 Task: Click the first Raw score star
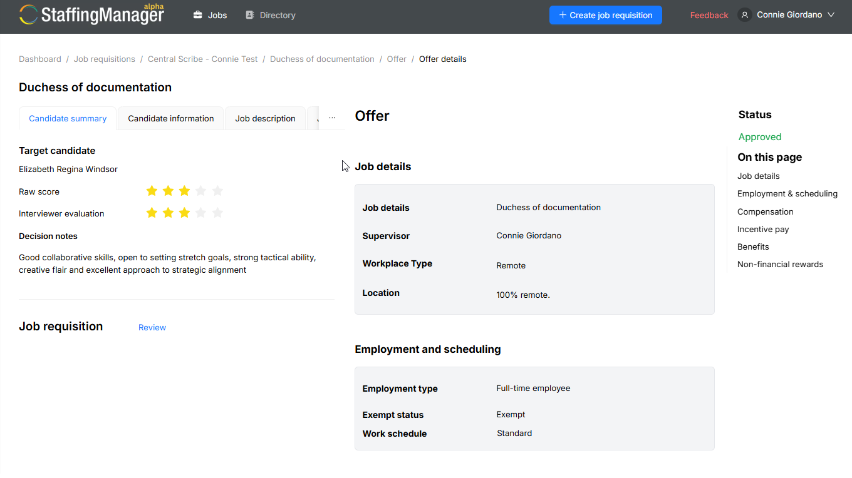coord(152,191)
